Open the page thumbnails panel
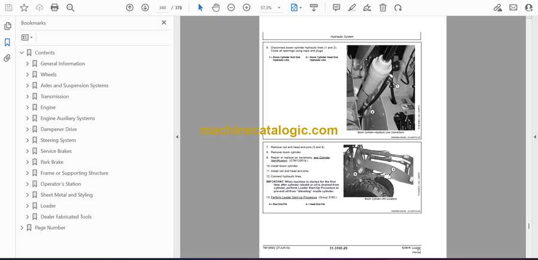The image size is (538, 260). tap(8, 26)
